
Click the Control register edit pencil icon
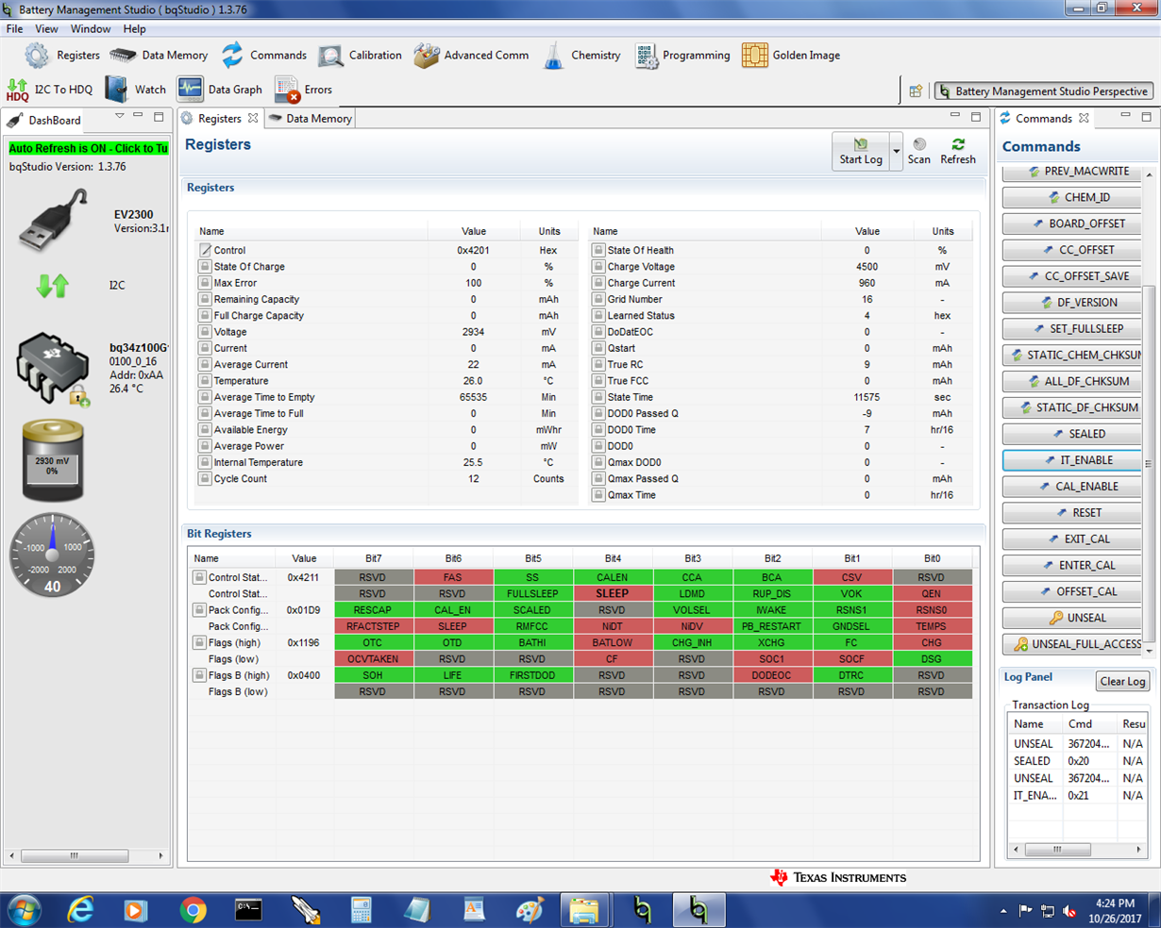pyautogui.click(x=205, y=251)
